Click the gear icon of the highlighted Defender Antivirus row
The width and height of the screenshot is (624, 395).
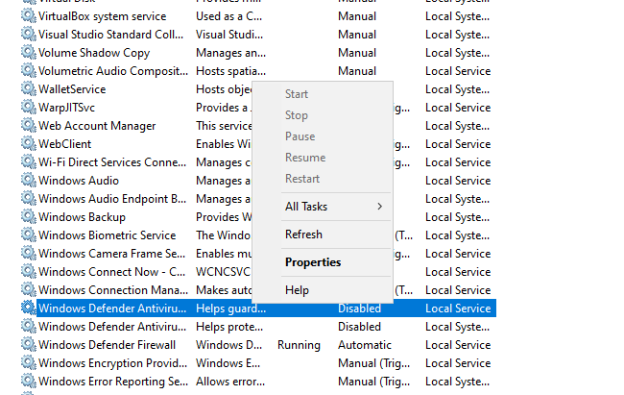click(x=28, y=308)
